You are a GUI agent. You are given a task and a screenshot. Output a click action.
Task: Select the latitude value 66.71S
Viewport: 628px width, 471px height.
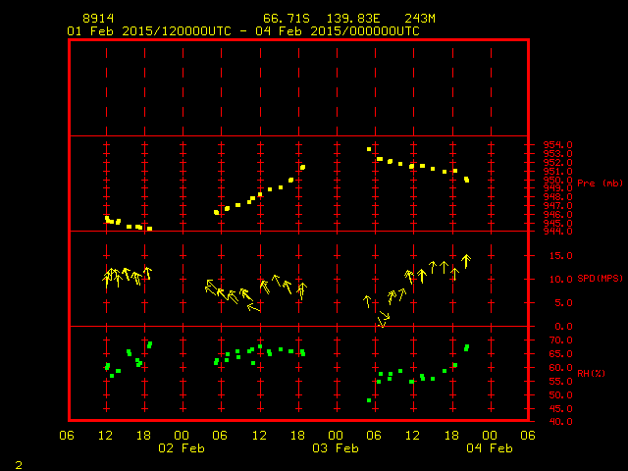287,19
